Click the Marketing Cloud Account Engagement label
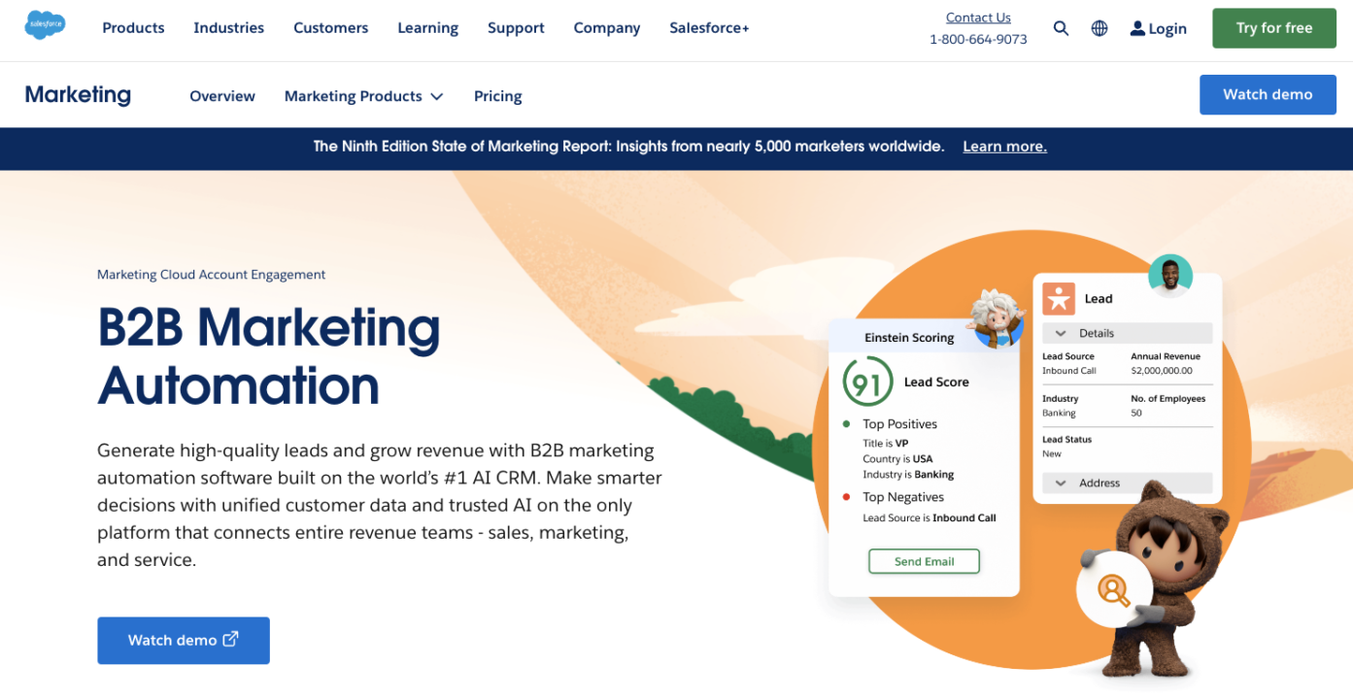 [x=211, y=275]
